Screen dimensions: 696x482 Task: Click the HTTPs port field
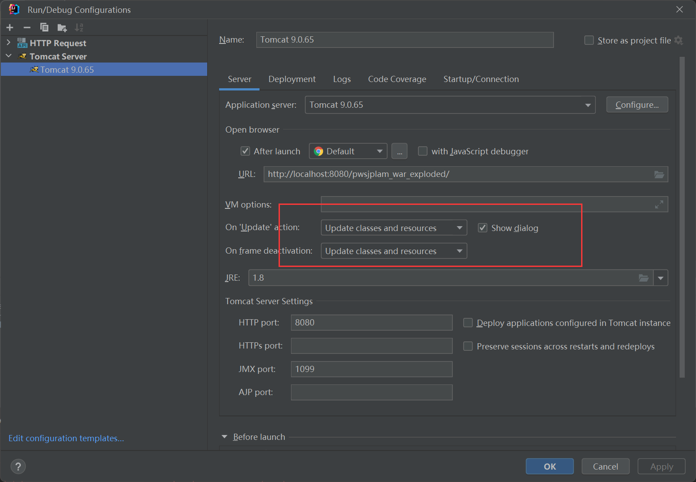pos(372,346)
